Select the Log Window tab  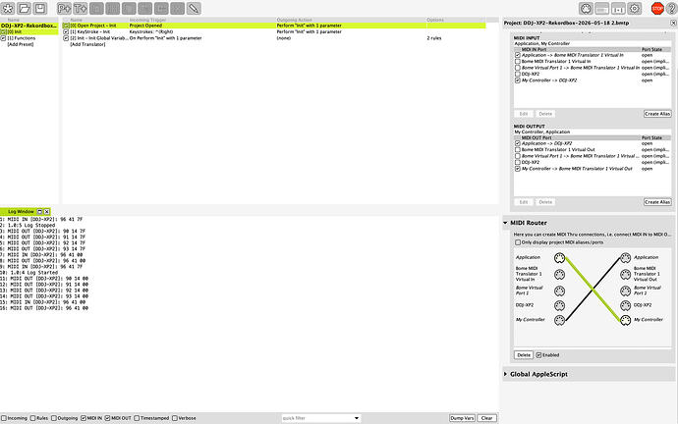coord(21,212)
